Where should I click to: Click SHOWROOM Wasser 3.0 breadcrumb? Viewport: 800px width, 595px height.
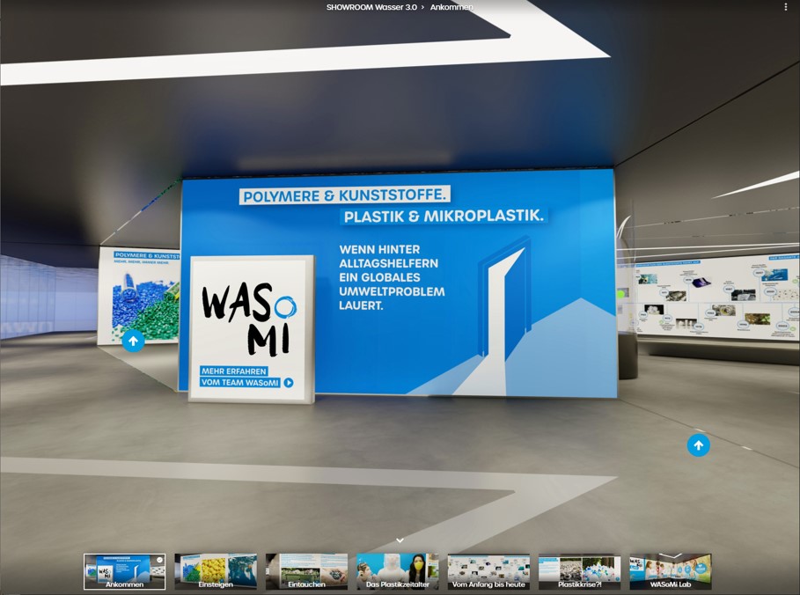[x=371, y=7]
